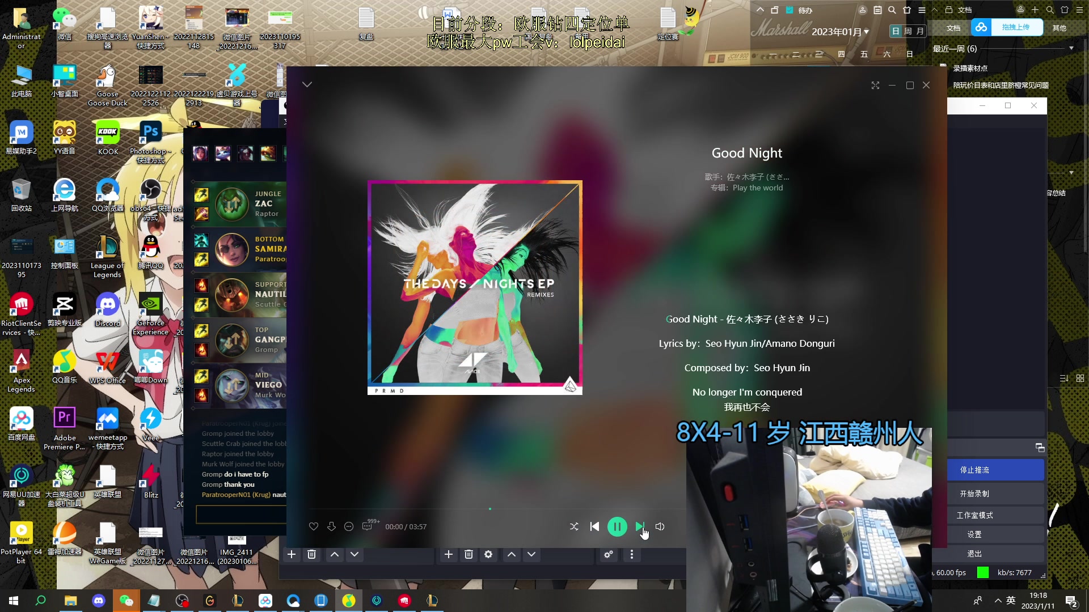Enter fullscreen mode in the music player
Screen dimensions: 1089x612
(875, 86)
